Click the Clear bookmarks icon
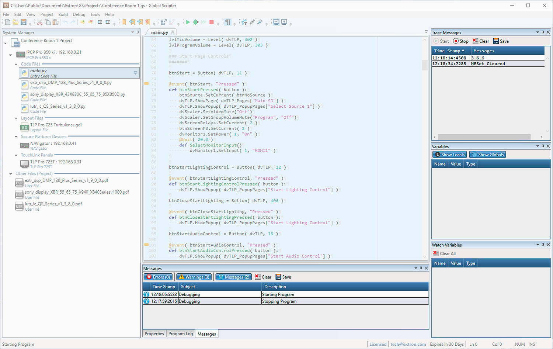The width and height of the screenshot is (553, 349). [x=147, y=22]
